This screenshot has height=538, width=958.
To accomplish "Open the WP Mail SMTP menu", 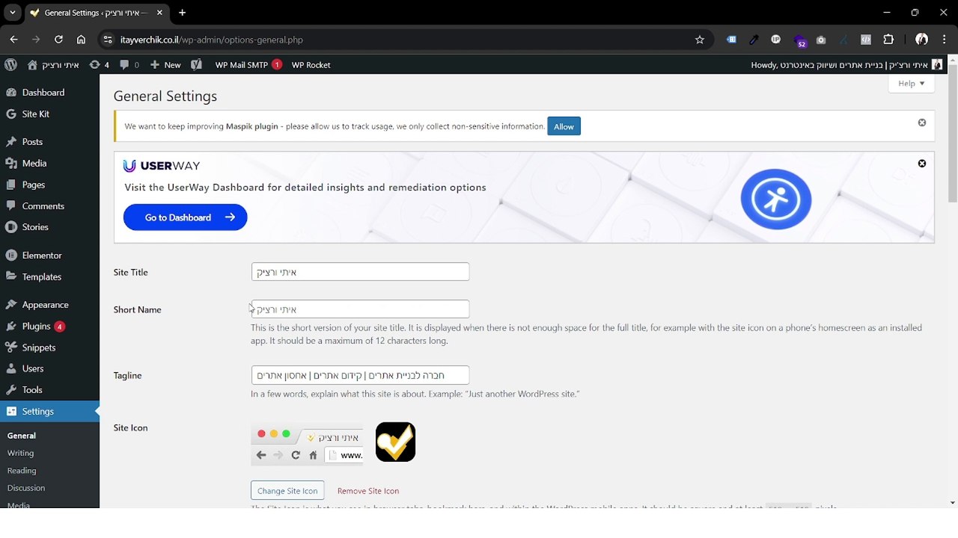I will tap(248, 65).
